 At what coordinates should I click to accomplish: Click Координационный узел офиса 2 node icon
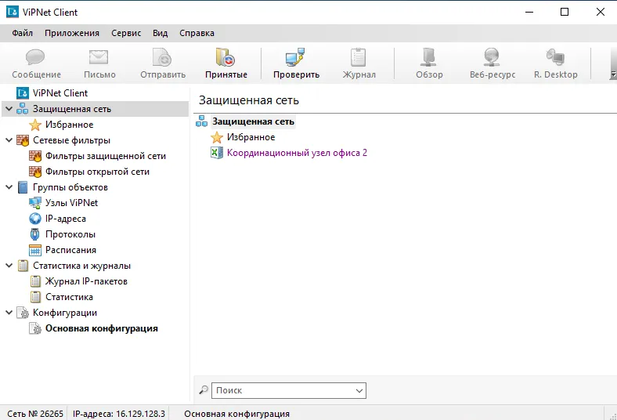coord(216,153)
